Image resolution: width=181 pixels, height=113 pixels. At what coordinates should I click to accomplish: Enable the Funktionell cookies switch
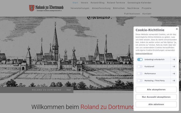(140, 67)
